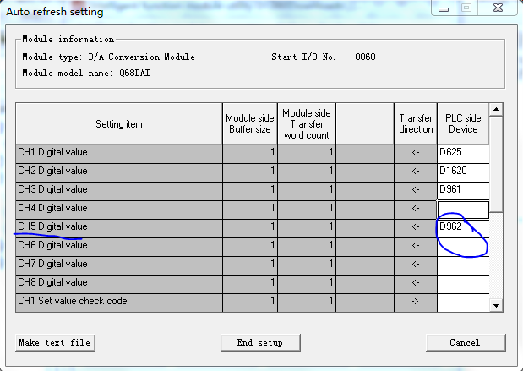Image resolution: width=523 pixels, height=371 pixels.
Task: Click the Transfer direction arrow for CH2
Action: 415,172
